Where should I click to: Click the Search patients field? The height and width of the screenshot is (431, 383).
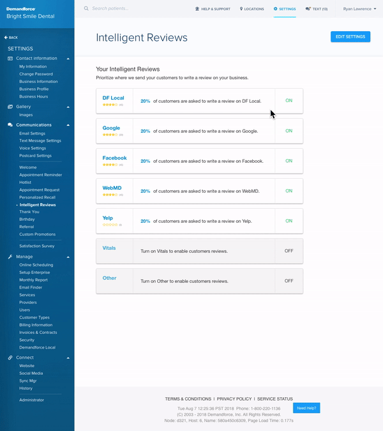[110, 8]
